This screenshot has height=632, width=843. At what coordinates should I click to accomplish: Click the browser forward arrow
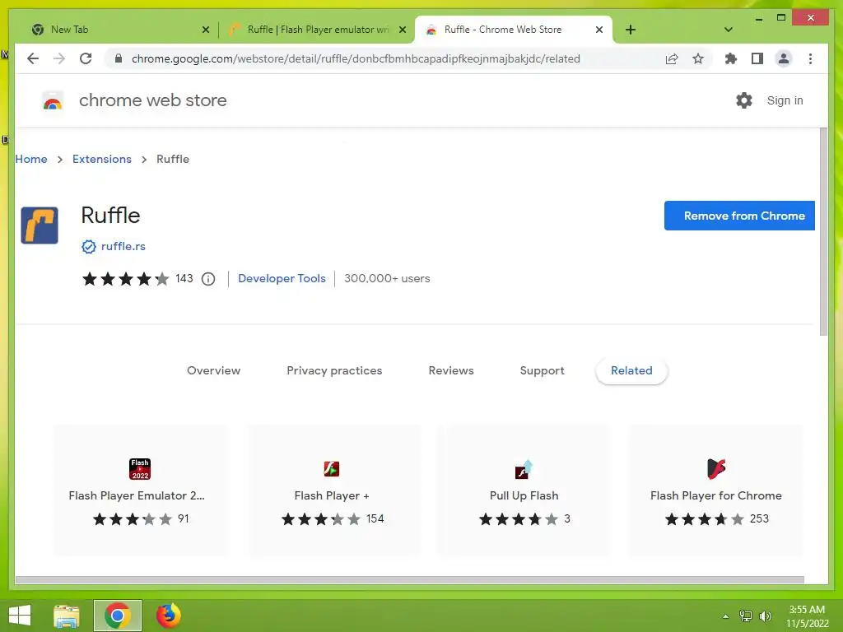pos(59,58)
